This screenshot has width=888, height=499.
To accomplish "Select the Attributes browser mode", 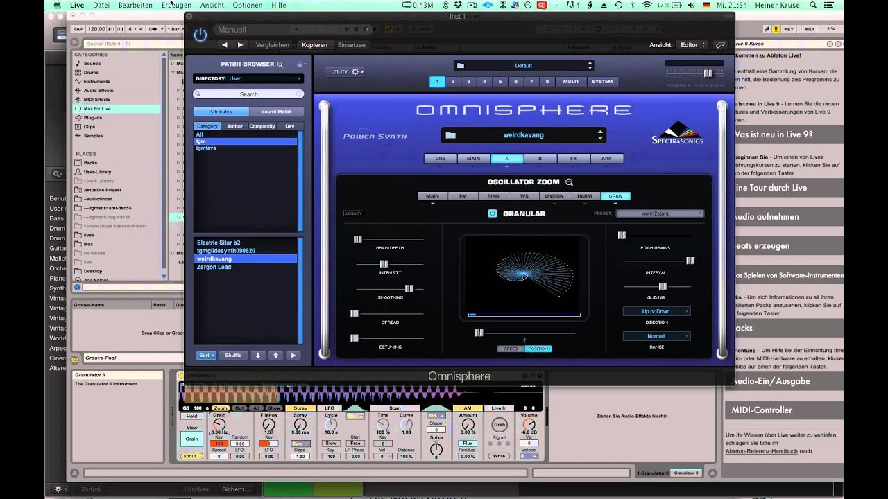I will pyautogui.click(x=221, y=112).
